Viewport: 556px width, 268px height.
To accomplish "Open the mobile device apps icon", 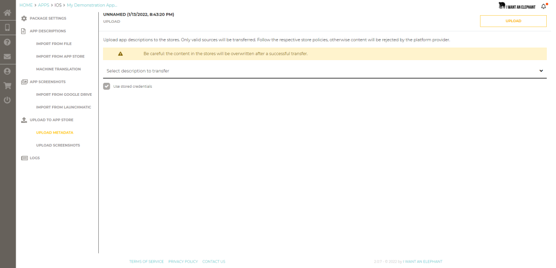I will tap(8, 27).
